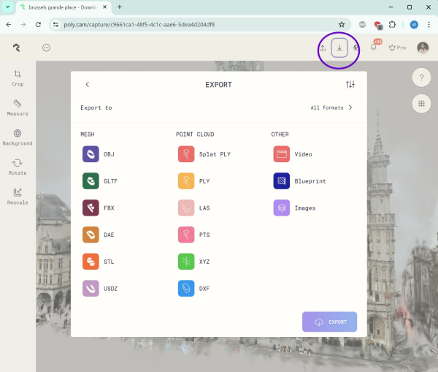
Task: Choose the XYZ point cloud format
Action: (186, 261)
